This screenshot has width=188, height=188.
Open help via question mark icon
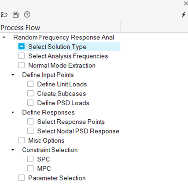[x=27, y=15]
